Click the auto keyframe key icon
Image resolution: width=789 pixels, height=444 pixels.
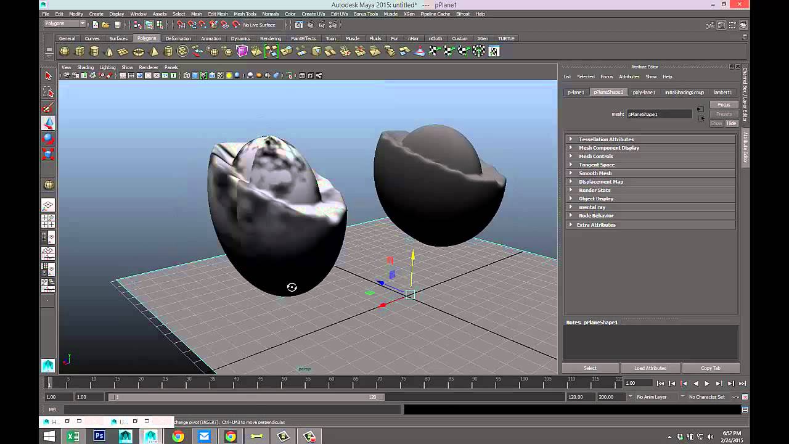[x=734, y=397]
